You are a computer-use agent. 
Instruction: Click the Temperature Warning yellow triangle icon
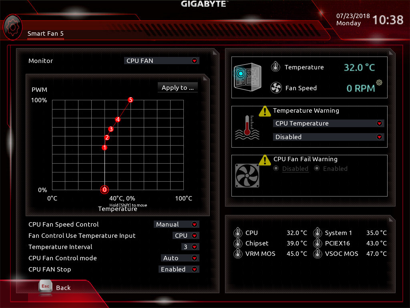(265, 111)
